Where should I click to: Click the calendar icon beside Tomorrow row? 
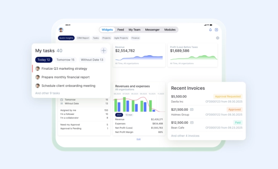pos(62,100)
